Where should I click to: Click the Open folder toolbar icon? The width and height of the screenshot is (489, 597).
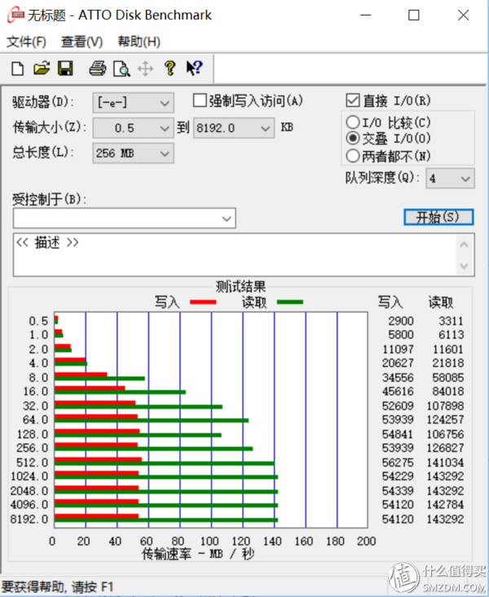click(42, 69)
